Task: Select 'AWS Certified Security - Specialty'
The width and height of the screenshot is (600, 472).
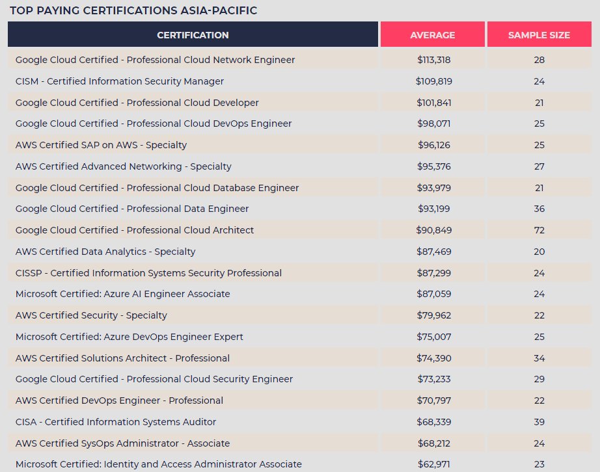Action: click(x=91, y=315)
